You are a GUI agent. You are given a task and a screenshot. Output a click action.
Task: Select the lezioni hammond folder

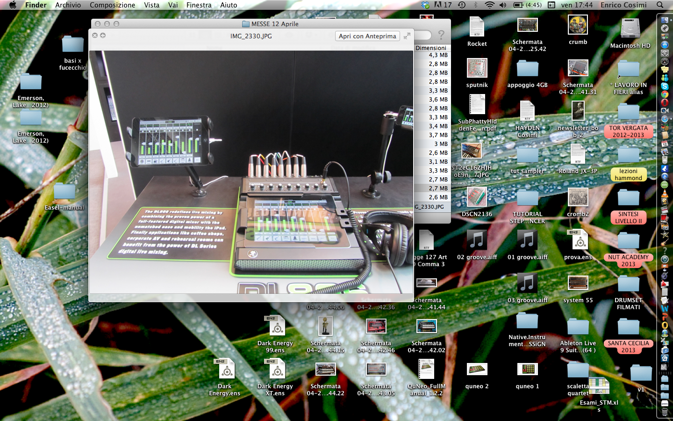point(628,155)
